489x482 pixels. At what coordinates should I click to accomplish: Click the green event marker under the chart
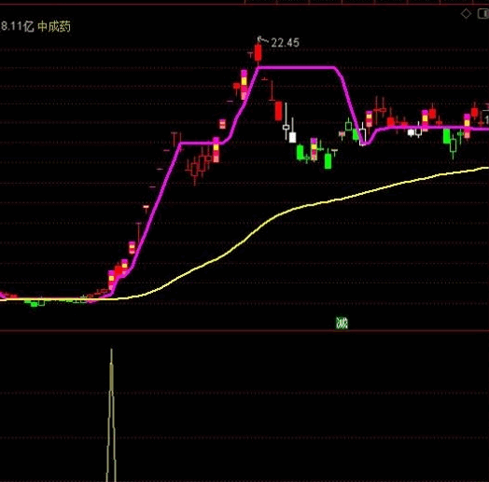342,323
